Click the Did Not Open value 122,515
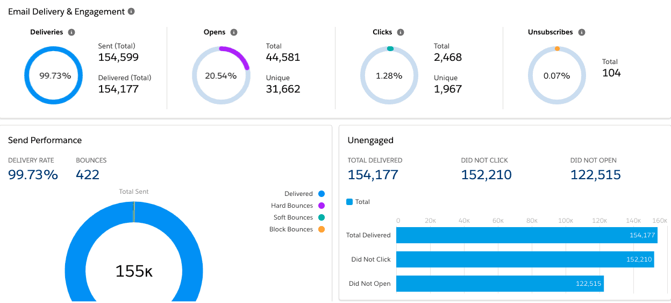This screenshot has height=303, width=671. click(595, 174)
